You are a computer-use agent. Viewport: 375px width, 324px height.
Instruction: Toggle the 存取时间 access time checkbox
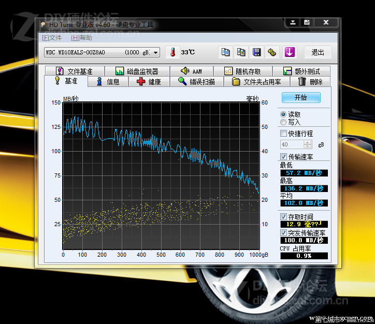click(283, 216)
